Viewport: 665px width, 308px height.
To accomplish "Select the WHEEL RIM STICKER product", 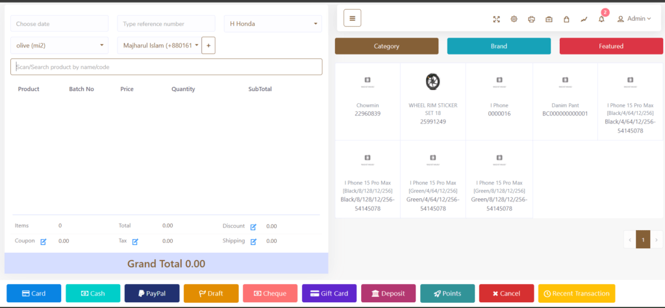I will coord(433,101).
